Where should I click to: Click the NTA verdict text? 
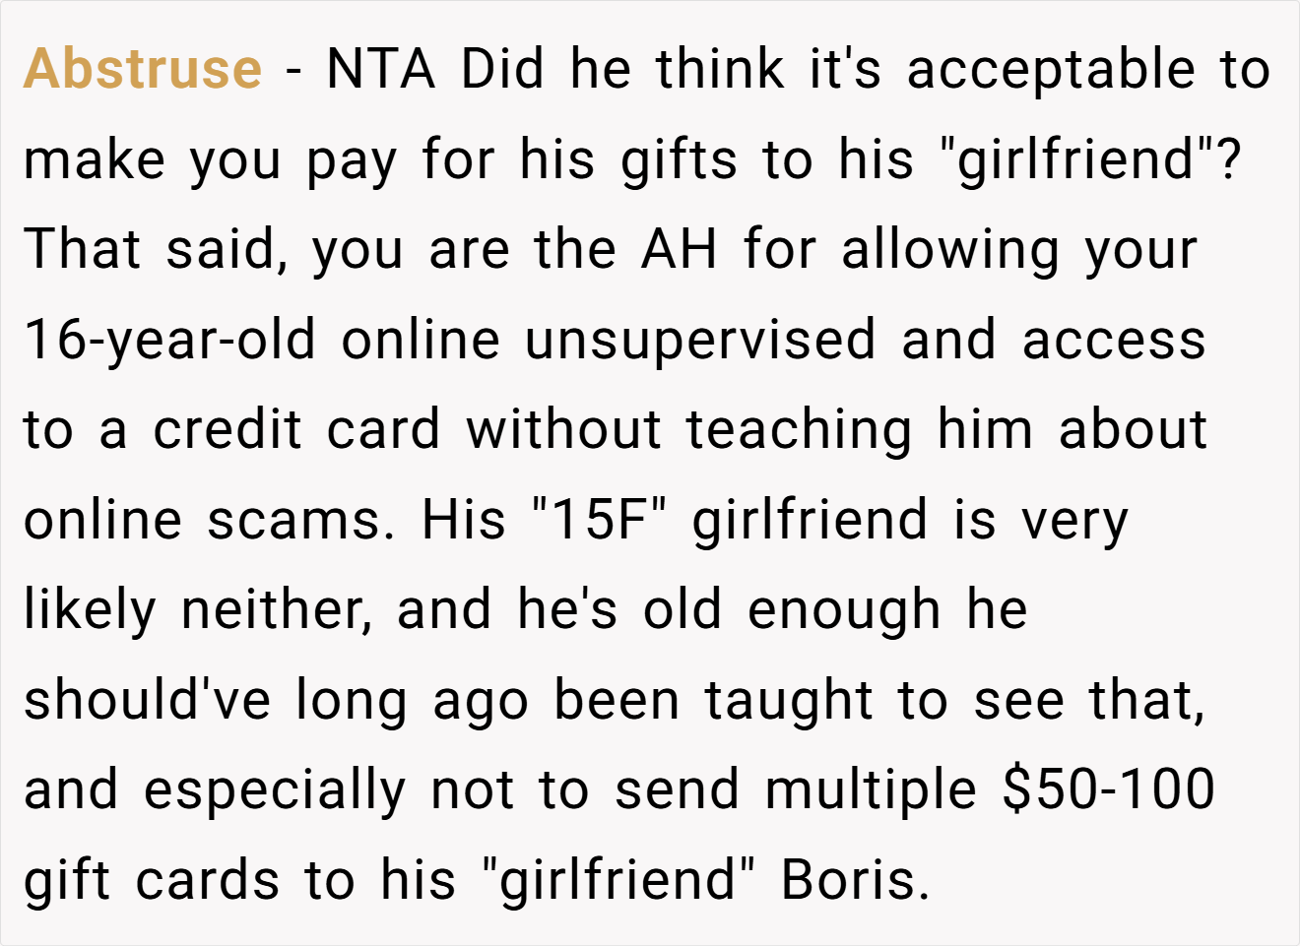381,69
